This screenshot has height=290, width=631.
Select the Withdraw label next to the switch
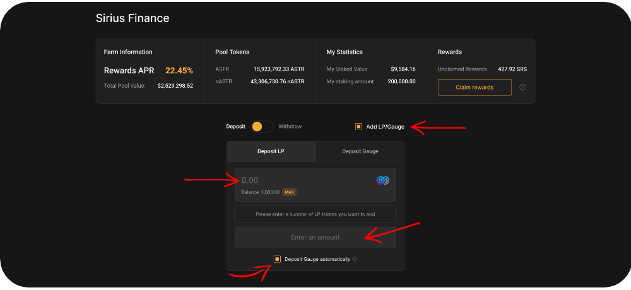point(290,127)
